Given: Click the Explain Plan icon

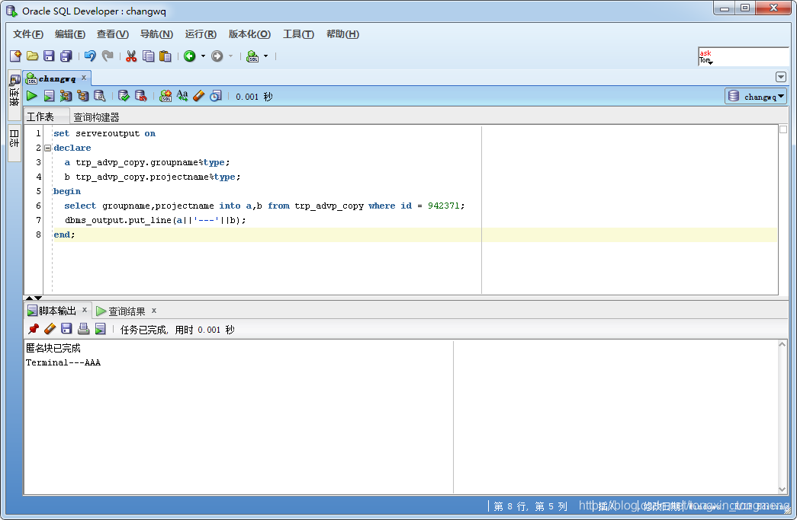Looking at the screenshot, I should (x=82, y=95).
